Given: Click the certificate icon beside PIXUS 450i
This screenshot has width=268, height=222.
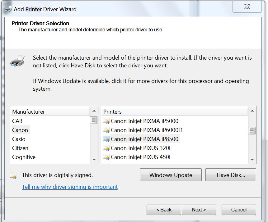Looking at the screenshot, I should tap(106, 157).
